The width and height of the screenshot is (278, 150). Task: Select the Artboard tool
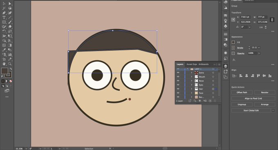tap(4, 59)
